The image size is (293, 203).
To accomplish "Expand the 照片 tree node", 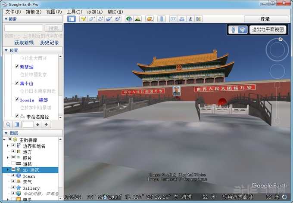I will (x=8, y=158).
